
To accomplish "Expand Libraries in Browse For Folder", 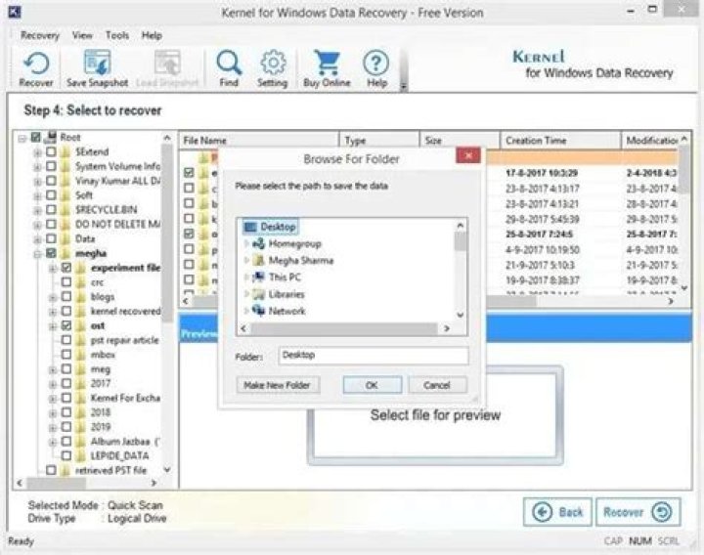I will click(x=246, y=294).
